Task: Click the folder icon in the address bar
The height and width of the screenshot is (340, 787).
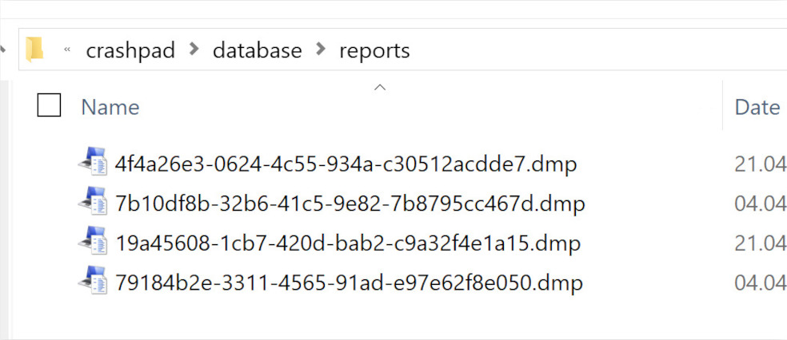Action: (34, 50)
